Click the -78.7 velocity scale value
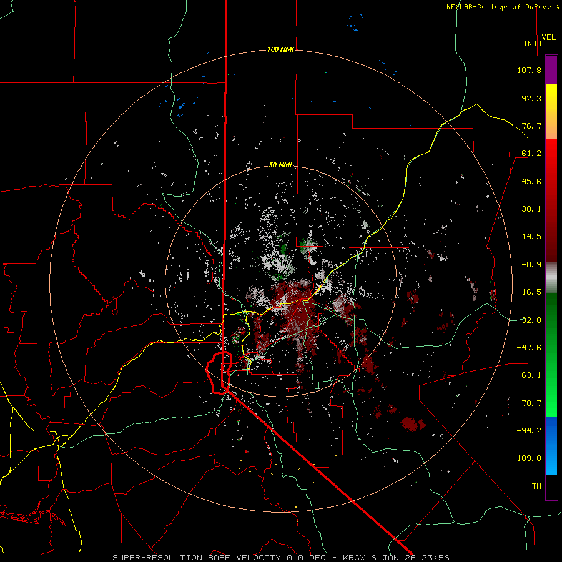This screenshot has height=562, width=562. [529, 403]
